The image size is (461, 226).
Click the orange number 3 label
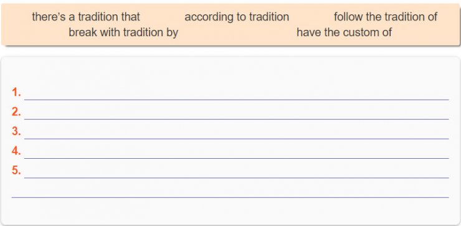(16, 131)
